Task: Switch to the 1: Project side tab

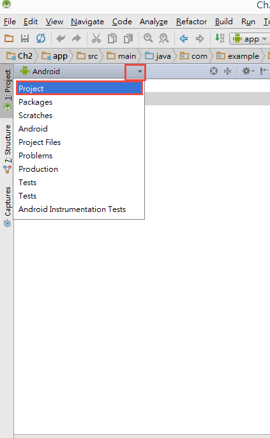Action: tap(8, 90)
